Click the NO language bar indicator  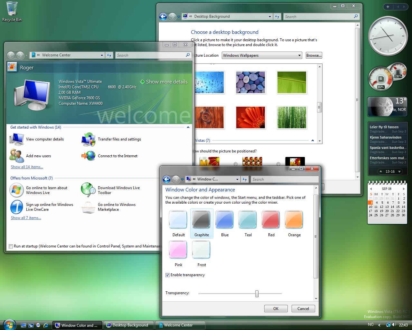(371, 325)
